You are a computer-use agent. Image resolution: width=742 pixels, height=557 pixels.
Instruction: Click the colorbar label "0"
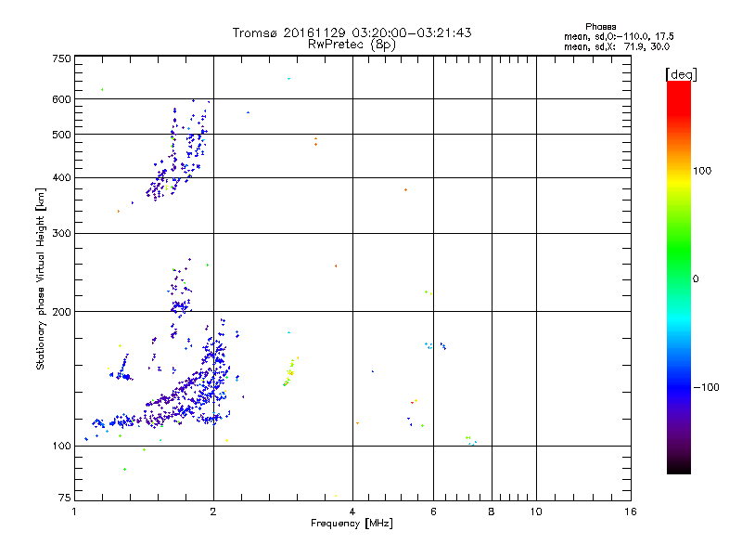696,279
